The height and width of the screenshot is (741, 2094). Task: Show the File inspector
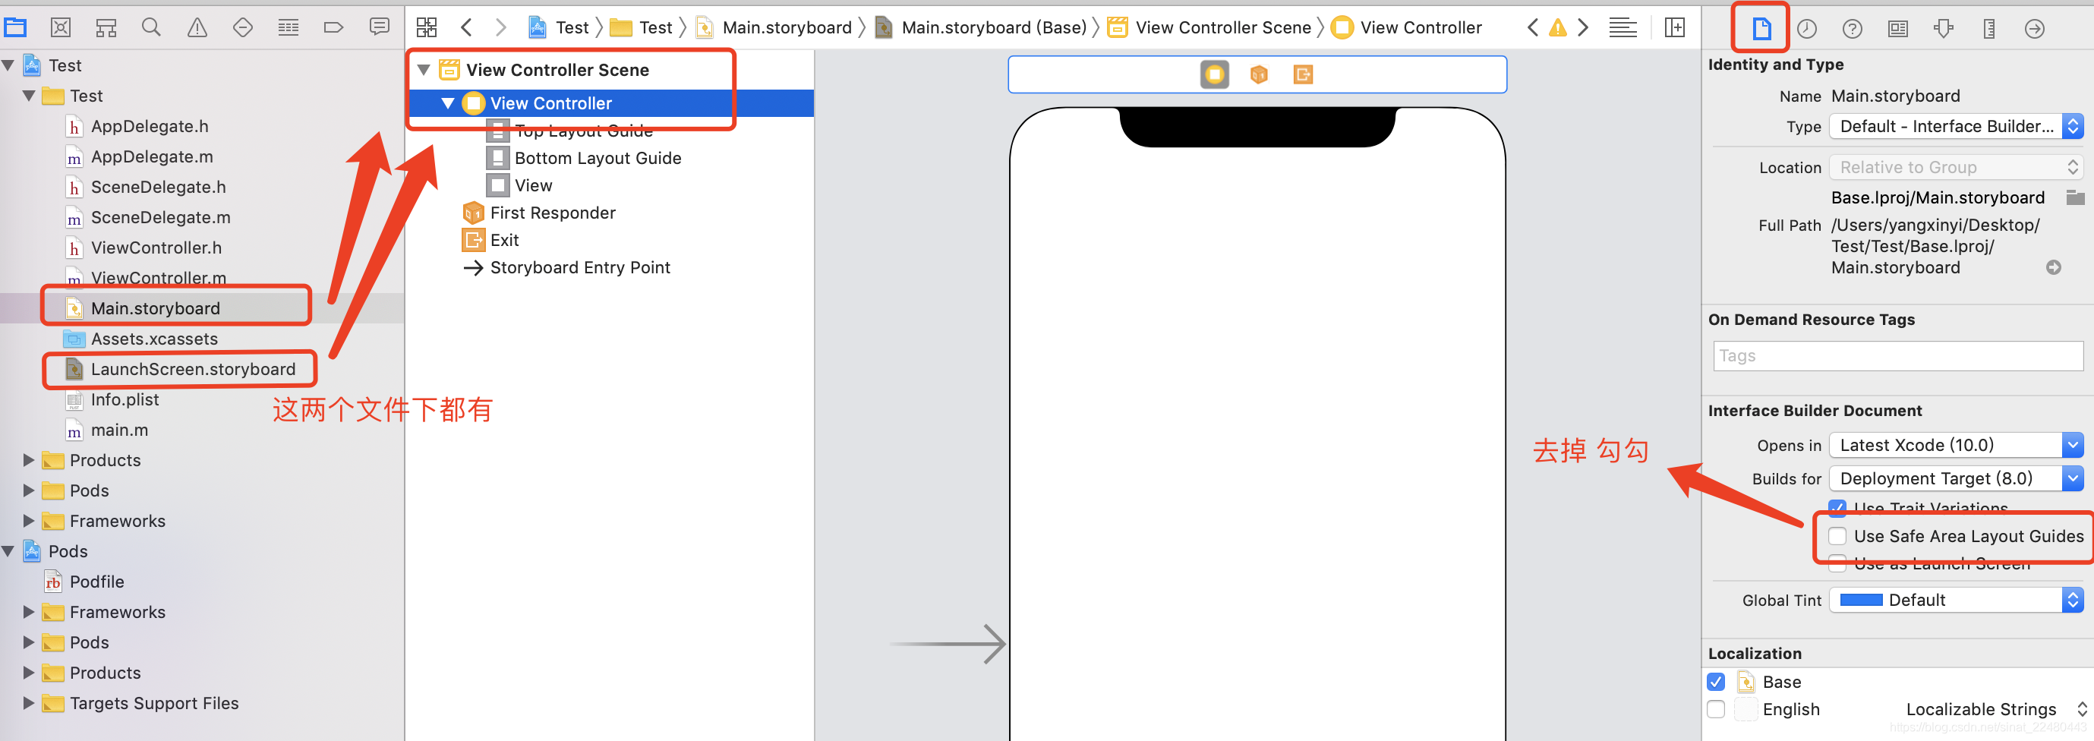[x=1761, y=28]
